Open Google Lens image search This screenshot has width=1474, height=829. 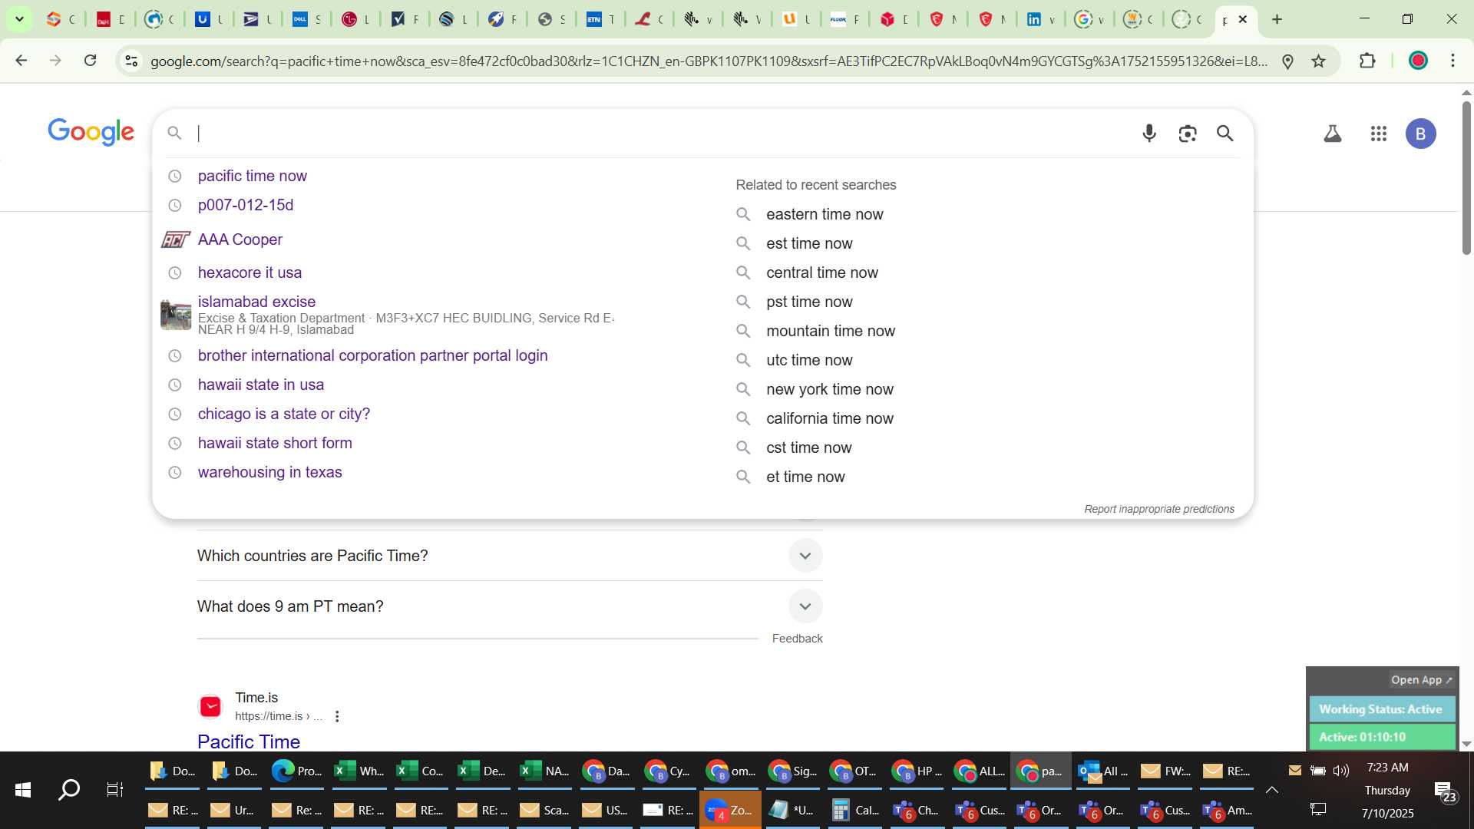pos(1188,134)
